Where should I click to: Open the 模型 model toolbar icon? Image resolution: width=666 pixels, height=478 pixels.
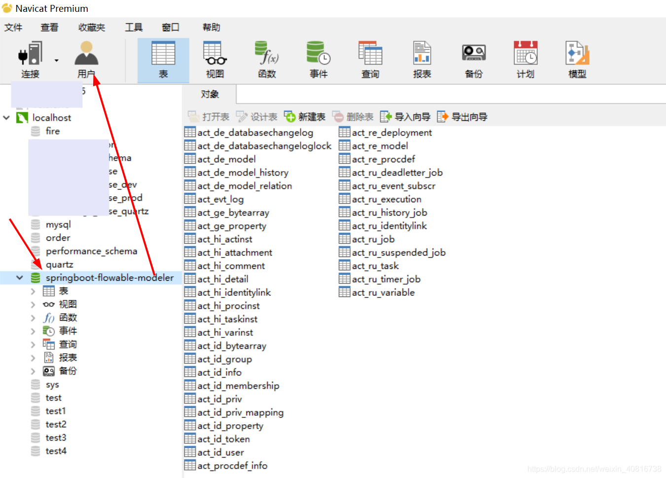pyautogui.click(x=577, y=60)
